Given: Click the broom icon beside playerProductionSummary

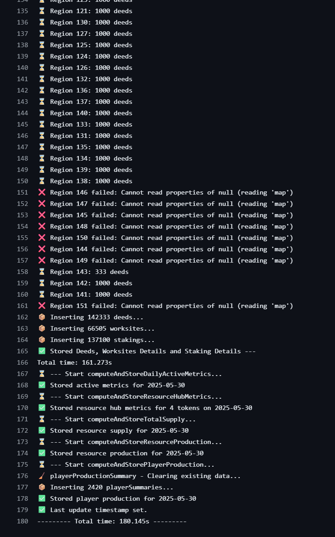Looking at the screenshot, I should click(42, 476).
